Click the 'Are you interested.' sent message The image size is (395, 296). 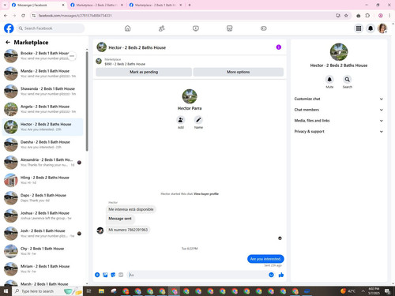(265, 259)
